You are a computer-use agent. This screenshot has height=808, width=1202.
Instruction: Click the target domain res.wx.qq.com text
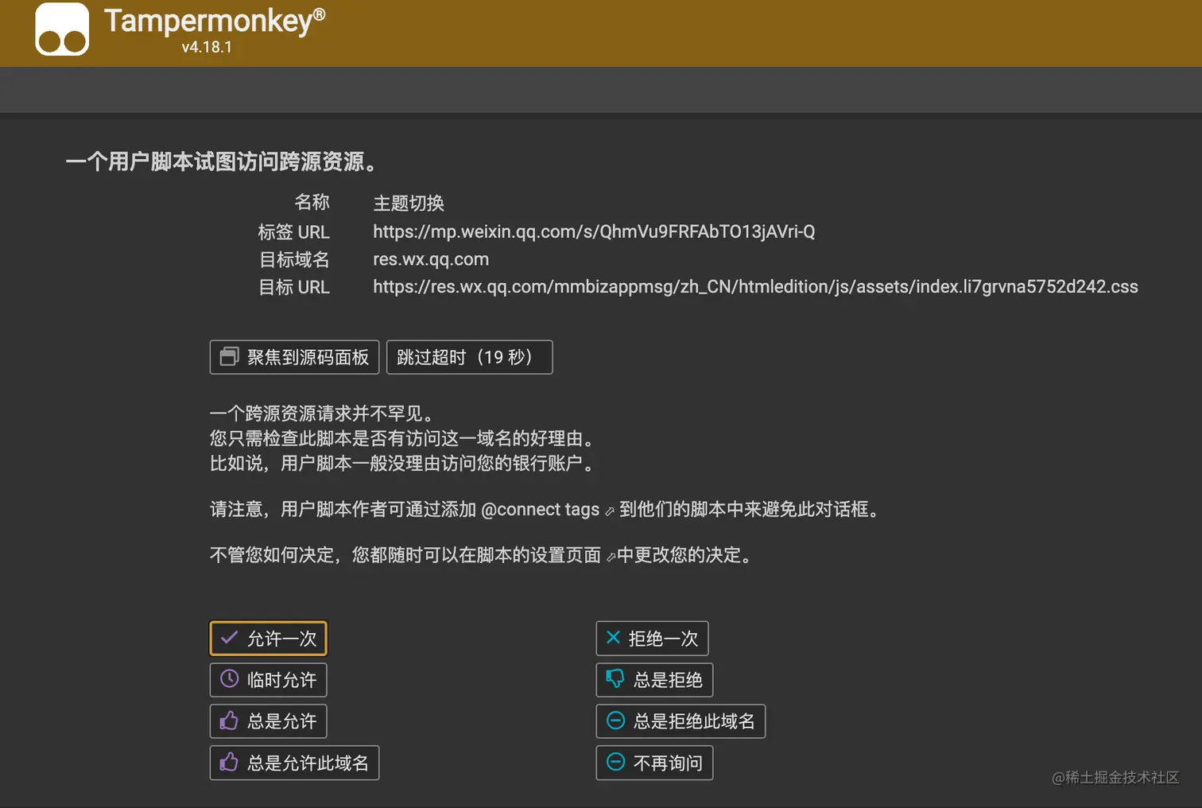[431, 259]
